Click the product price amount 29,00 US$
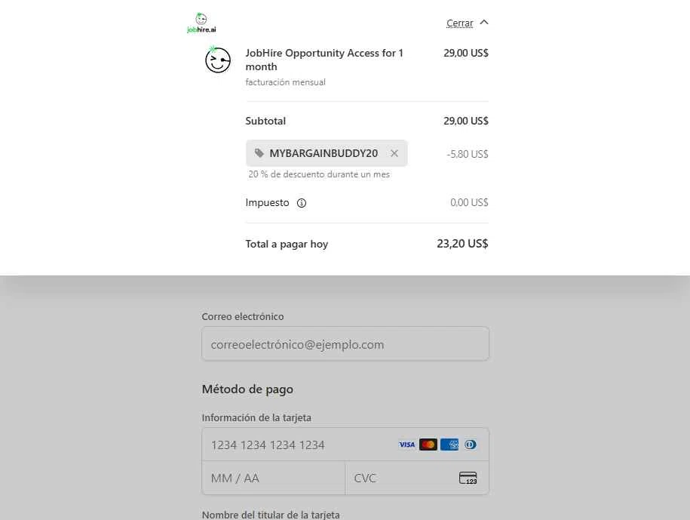This screenshot has width=690, height=520. click(x=466, y=54)
